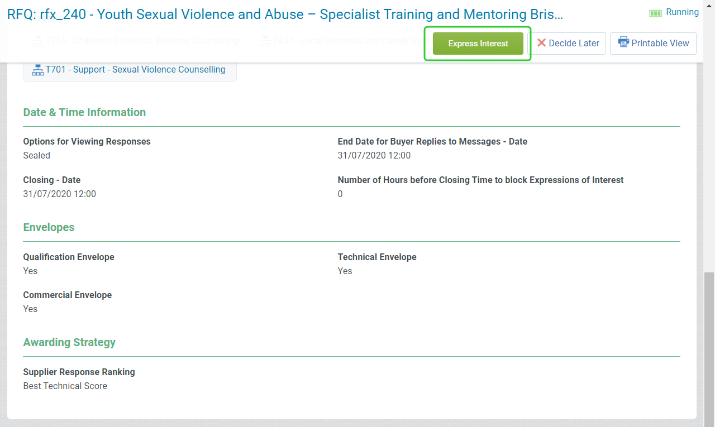The image size is (715, 427).
Task: Click the faded hierarchy icon beside T315
Action: tap(37, 41)
